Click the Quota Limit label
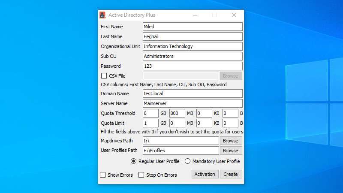343x193 pixels. click(112, 123)
